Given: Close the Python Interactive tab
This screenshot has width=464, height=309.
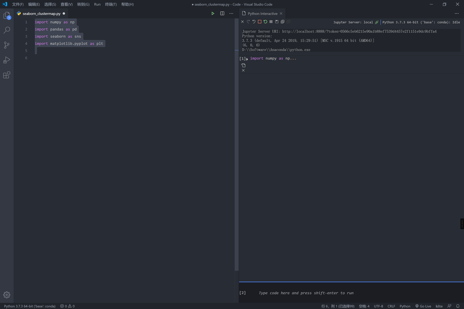Looking at the screenshot, I should (281, 14).
